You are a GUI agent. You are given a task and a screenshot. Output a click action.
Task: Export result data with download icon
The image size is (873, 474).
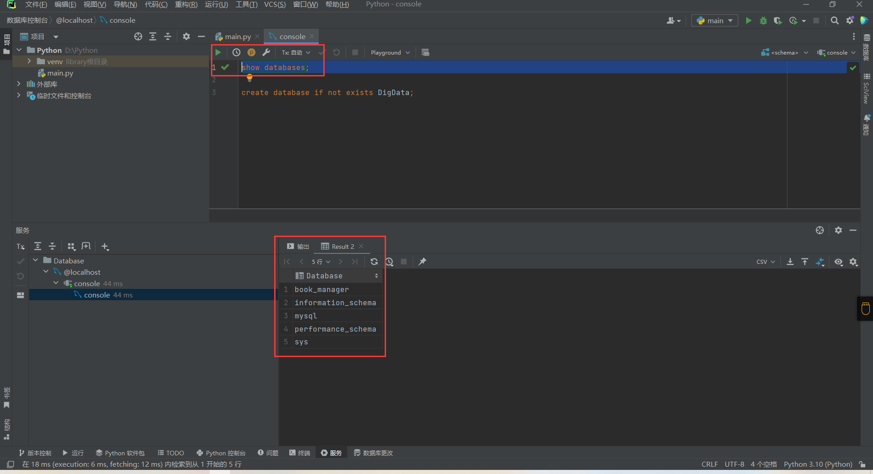(x=790, y=262)
